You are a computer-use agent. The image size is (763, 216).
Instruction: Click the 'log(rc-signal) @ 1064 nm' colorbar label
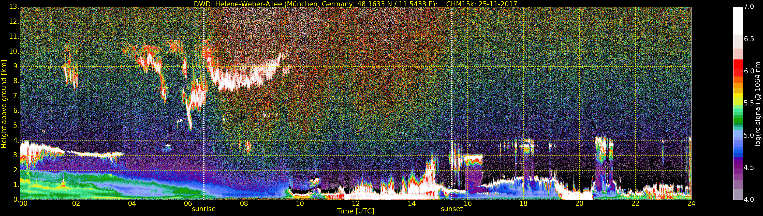point(758,104)
